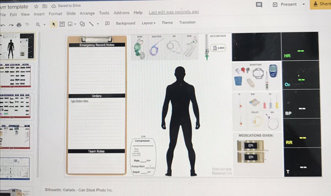
Task: Redo the last action
Action: pos(11,25)
